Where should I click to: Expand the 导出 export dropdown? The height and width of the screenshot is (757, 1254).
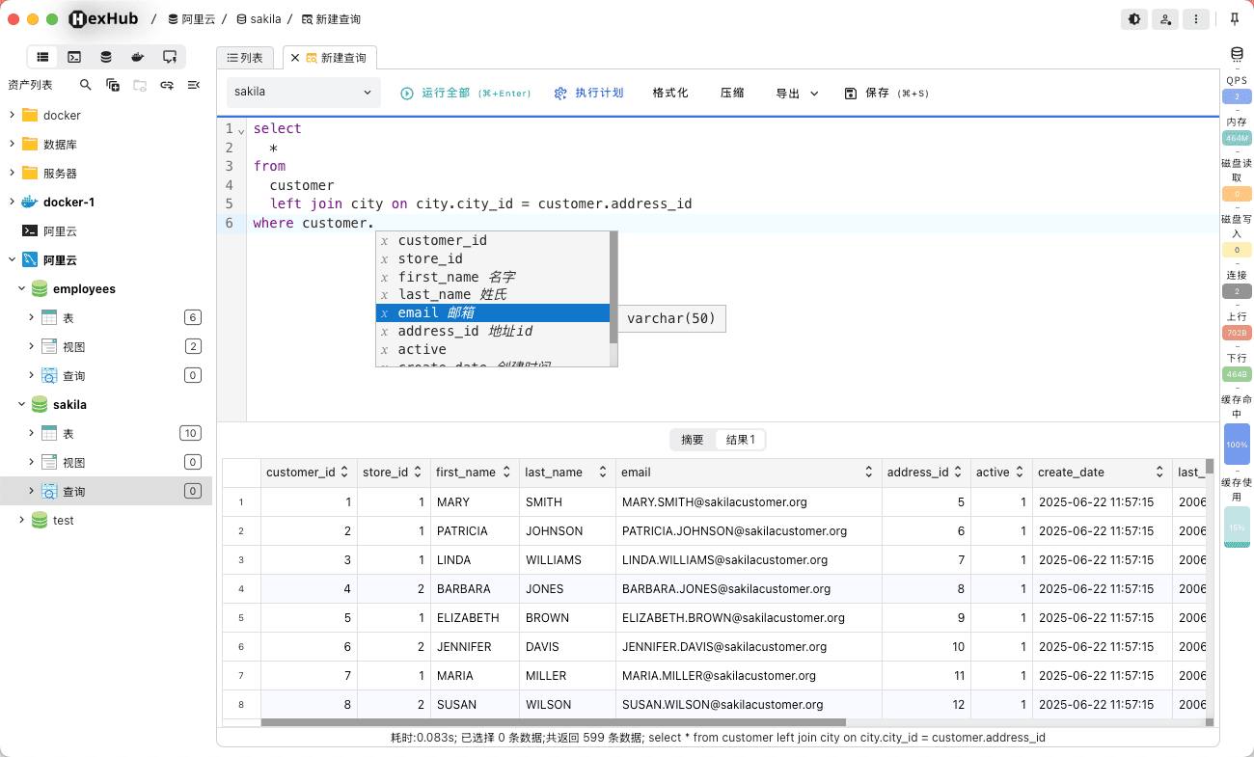click(798, 94)
